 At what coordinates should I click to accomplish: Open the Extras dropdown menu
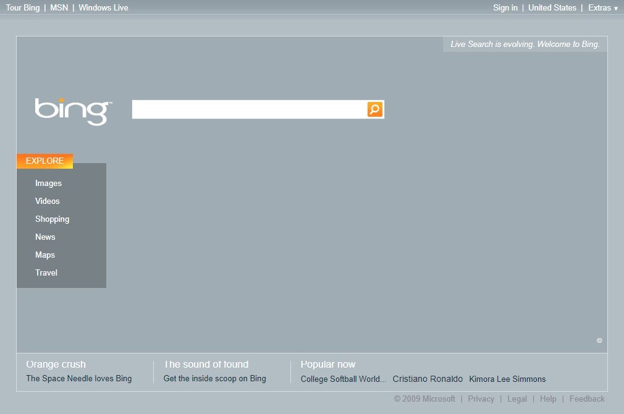(603, 7)
